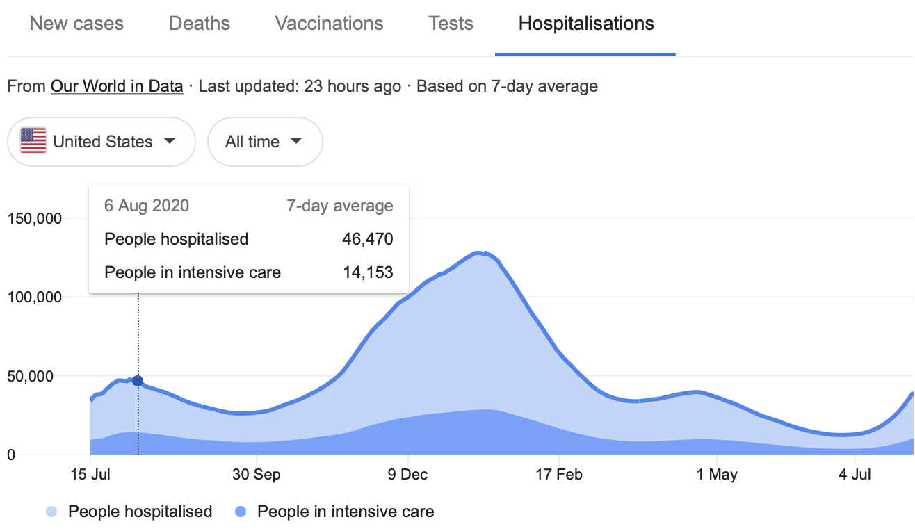
Task: Click People in intensive care legend label
Action: pos(346,512)
